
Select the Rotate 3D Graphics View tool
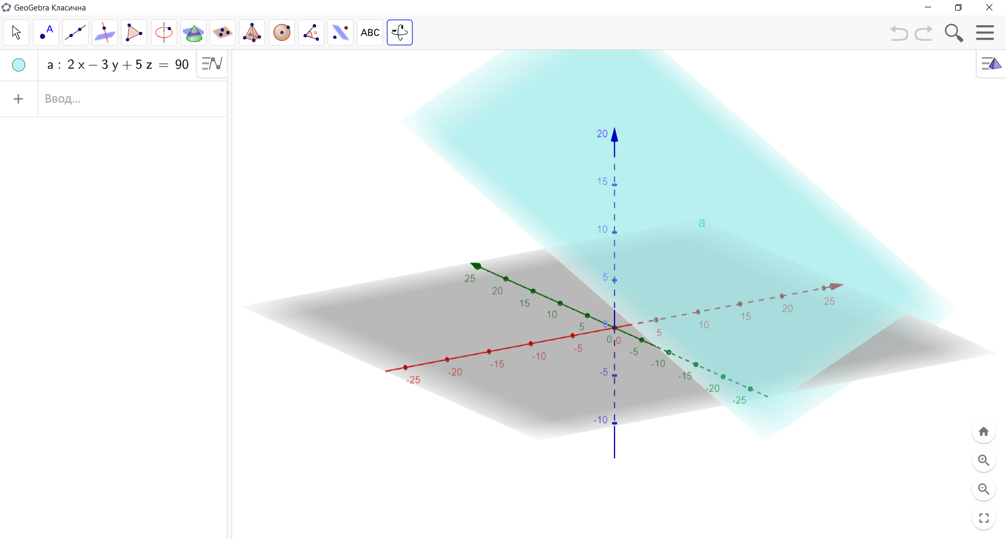coord(399,32)
